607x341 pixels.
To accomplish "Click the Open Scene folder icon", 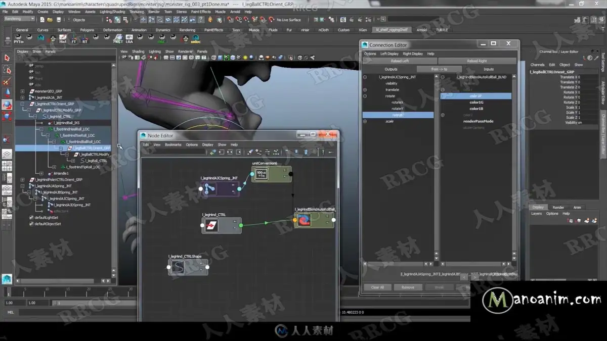I will pyautogui.click(x=50, y=20).
